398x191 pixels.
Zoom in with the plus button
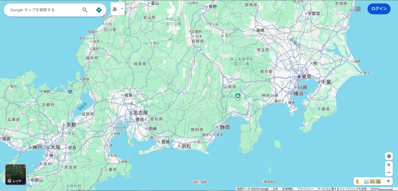(389, 165)
